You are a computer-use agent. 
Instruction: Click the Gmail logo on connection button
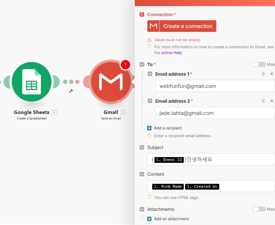(x=153, y=26)
